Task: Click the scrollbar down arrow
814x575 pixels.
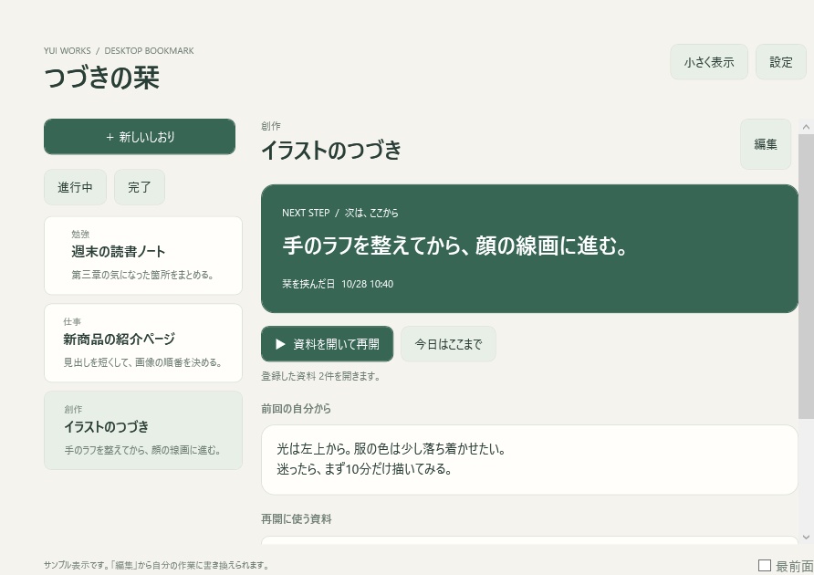Action: [x=806, y=538]
